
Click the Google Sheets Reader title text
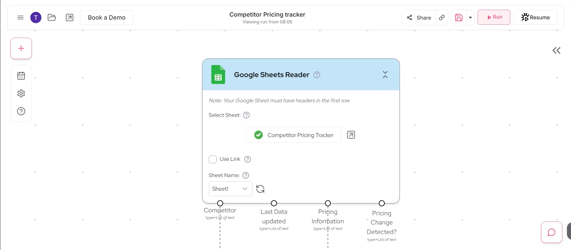[272, 75]
